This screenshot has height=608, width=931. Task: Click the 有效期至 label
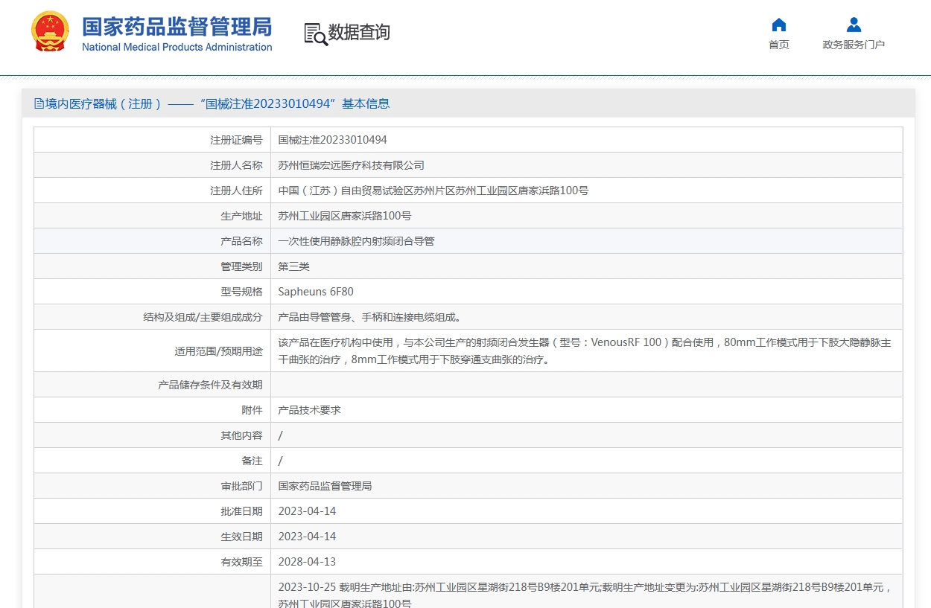tap(241, 562)
